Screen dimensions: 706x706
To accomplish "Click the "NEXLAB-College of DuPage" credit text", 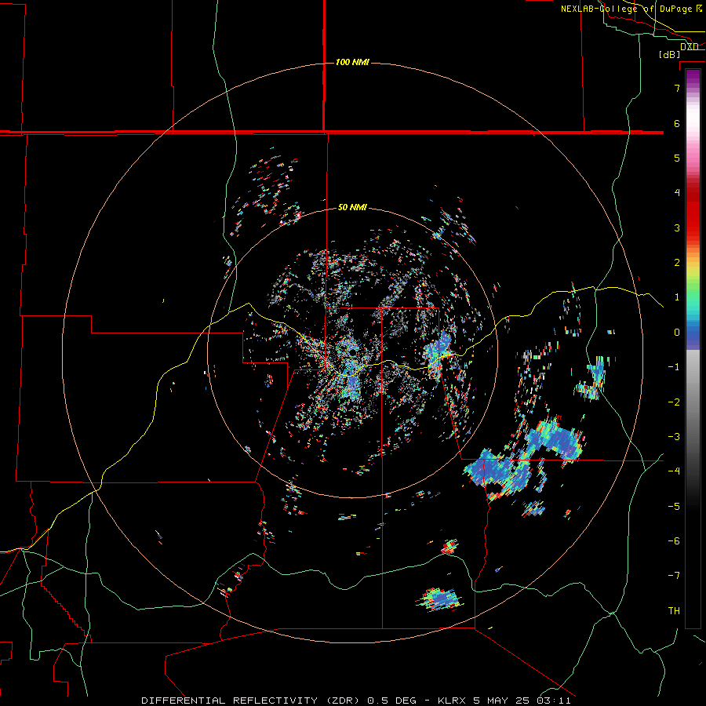I will (x=626, y=9).
